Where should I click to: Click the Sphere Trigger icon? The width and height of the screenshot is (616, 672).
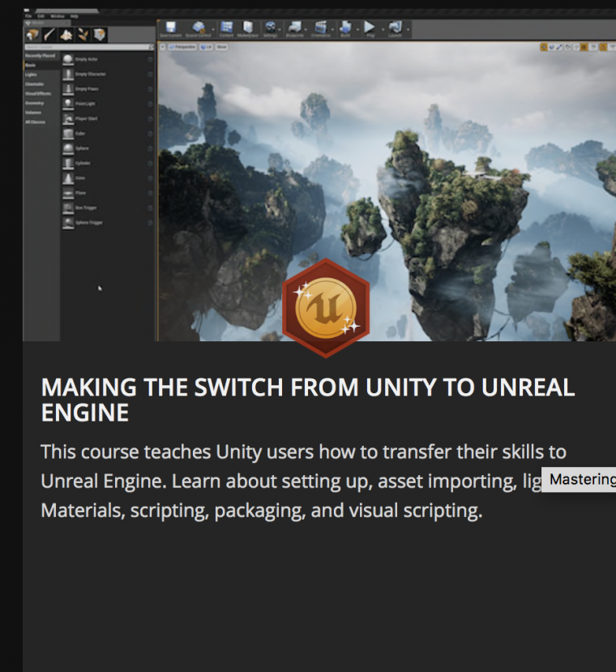(x=68, y=222)
